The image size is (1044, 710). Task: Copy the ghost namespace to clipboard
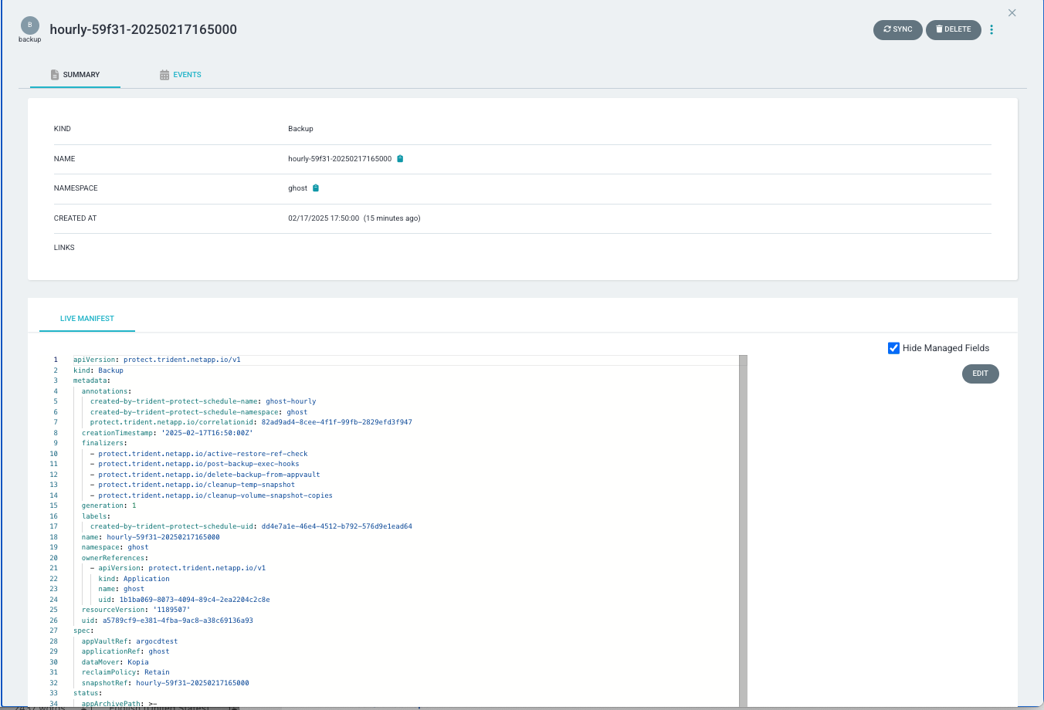coord(316,188)
